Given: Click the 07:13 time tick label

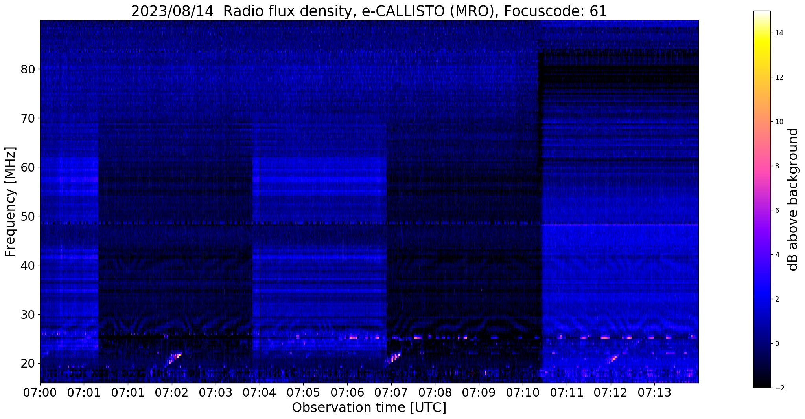Looking at the screenshot, I should (x=654, y=393).
